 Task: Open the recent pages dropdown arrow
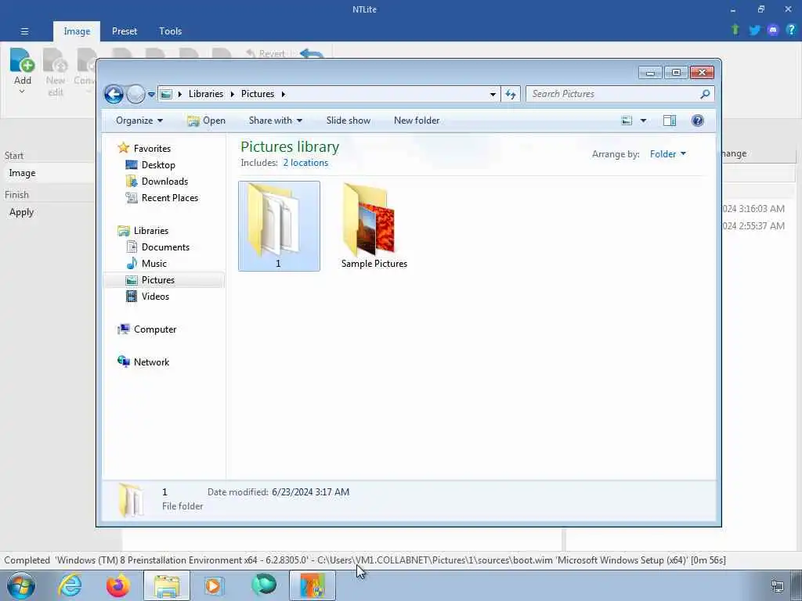pyautogui.click(x=151, y=95)
